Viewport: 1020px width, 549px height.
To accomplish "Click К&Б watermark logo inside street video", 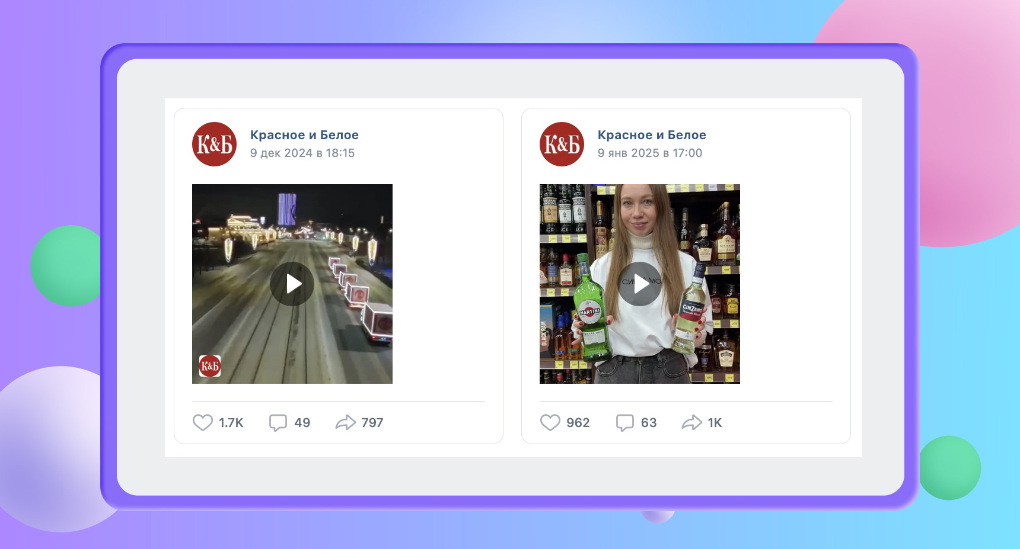I will tap(210, 366).
